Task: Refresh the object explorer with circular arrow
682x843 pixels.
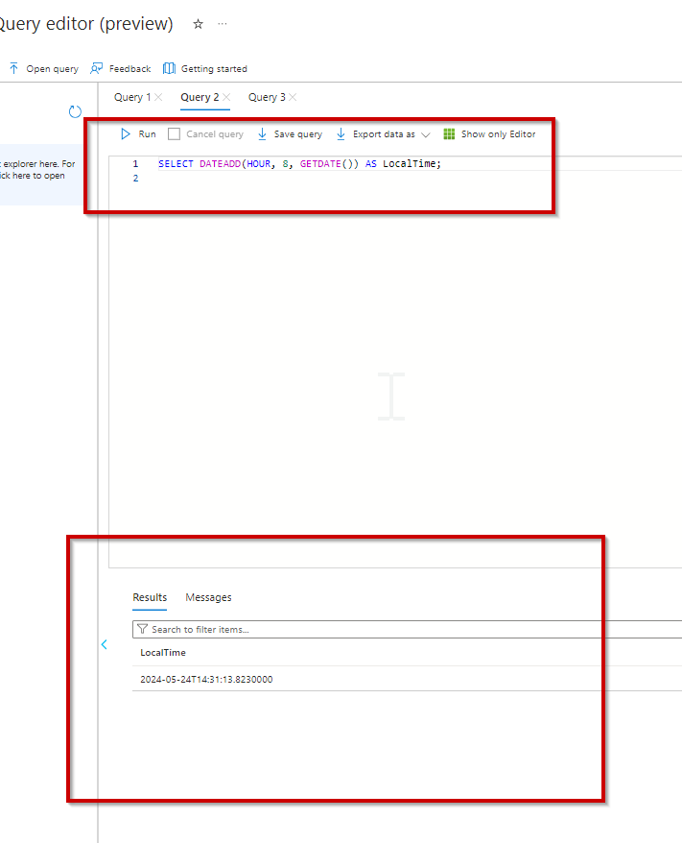Action: pyautogui.click(x=75, y=111)
